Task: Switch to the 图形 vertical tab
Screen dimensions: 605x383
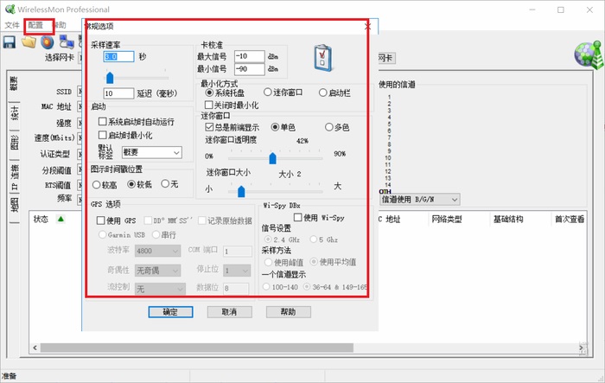Action: pos(14,143)
